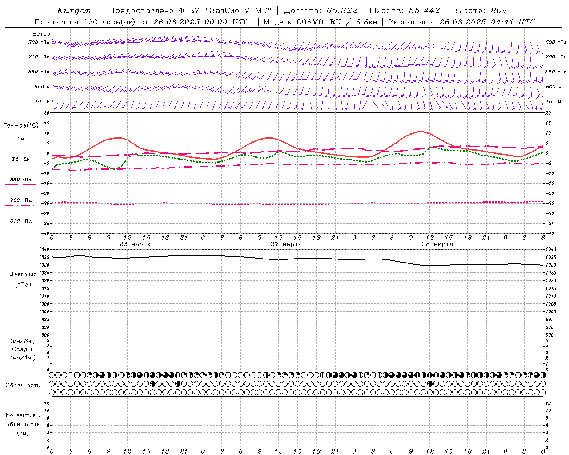The image size is (569, 455).
Task: Click the "27 марта" date label
Action: (x=286, y=244)
